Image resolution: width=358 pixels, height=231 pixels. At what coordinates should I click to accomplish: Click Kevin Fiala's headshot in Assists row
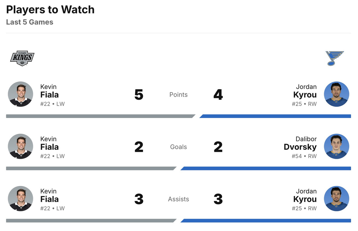point(20,199)
